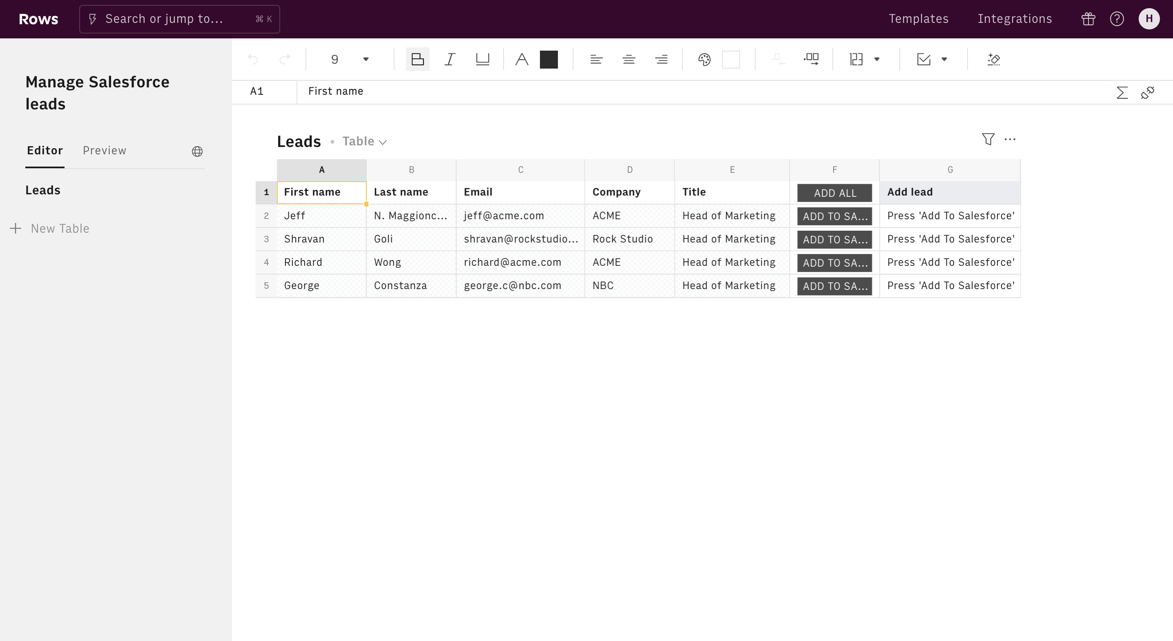This screenshot has height=641, width=1173.
Task: Click the align left icon in toolbar
Action: [596, 59]
